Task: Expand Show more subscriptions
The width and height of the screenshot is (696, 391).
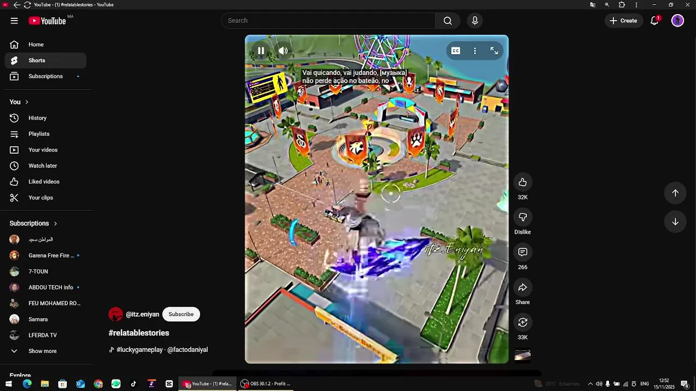Action: [x=46, y=351]
